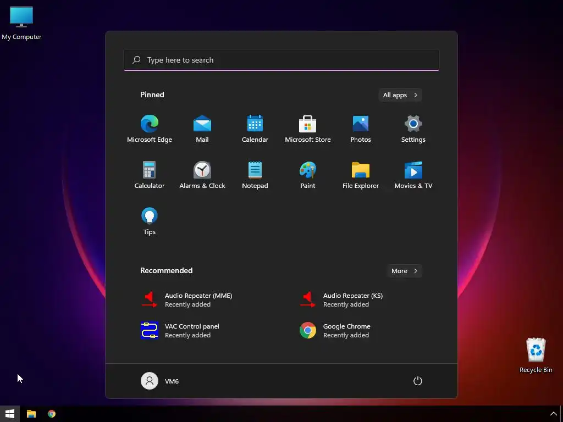Open Chrome from the taskbar
563x422 pixels.
52,414
